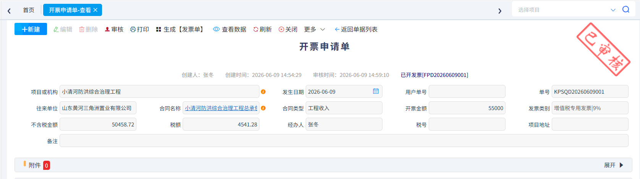Click info icon beside 项目或机构 field

tap(263, 92)
